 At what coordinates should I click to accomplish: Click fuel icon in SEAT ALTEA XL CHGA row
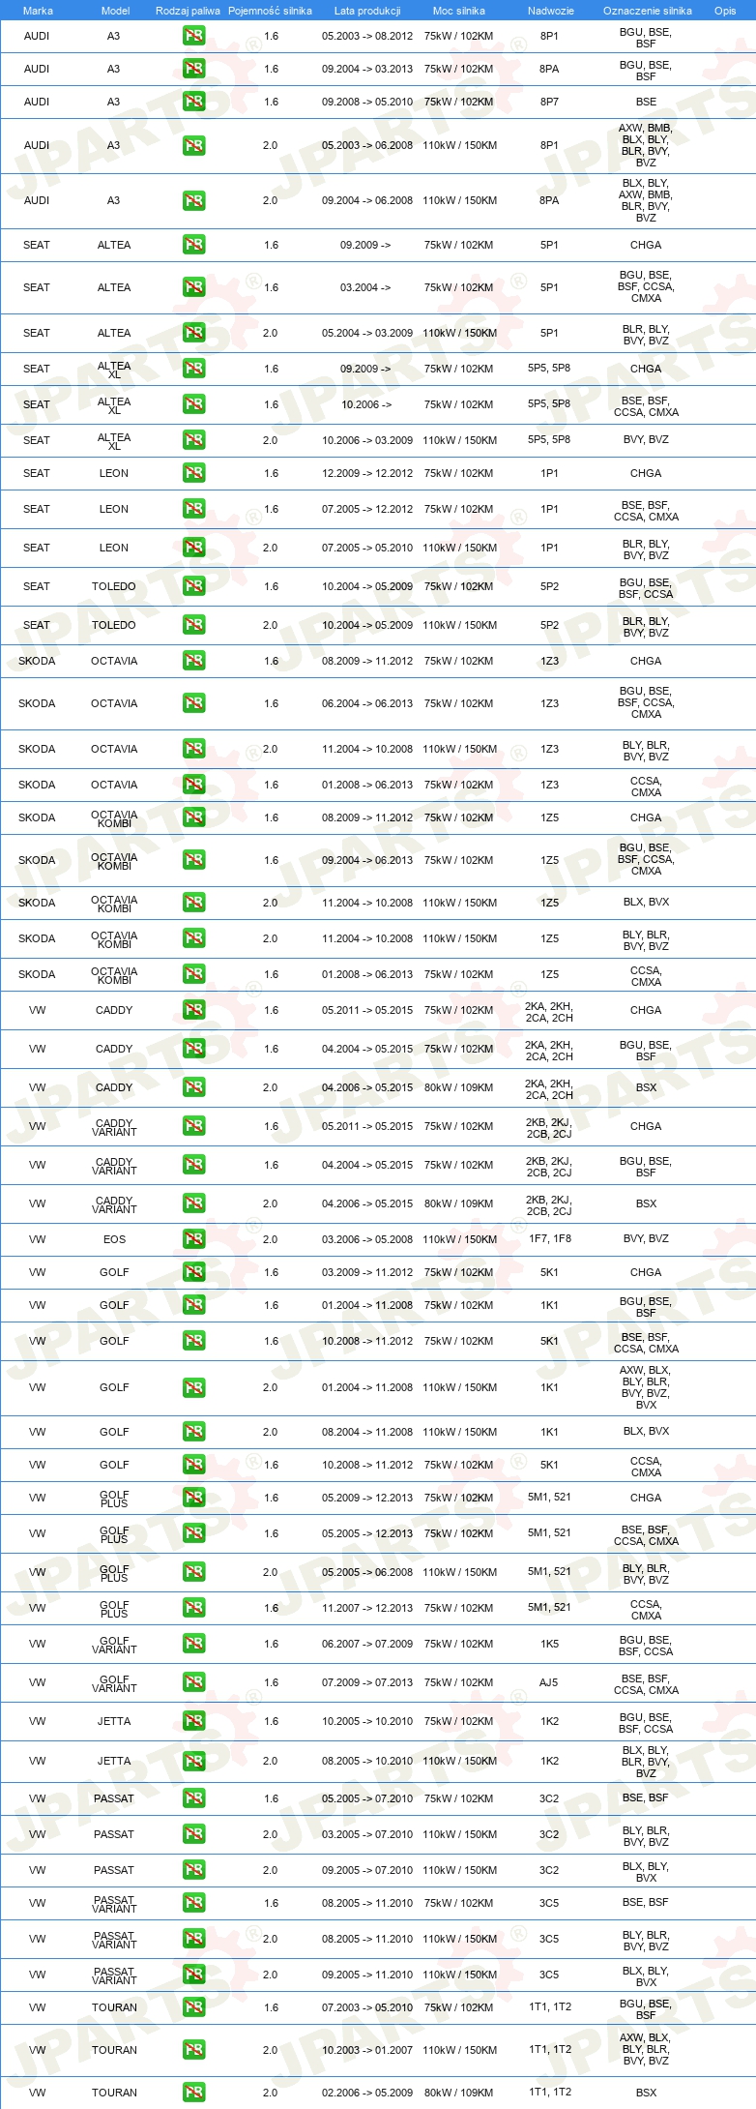(x=193, y=369)
